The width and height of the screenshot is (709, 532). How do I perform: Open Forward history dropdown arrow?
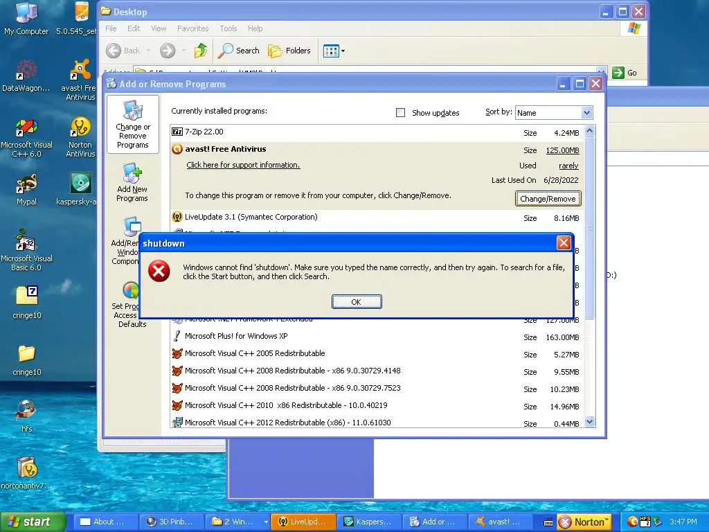[x=183, y=51]
